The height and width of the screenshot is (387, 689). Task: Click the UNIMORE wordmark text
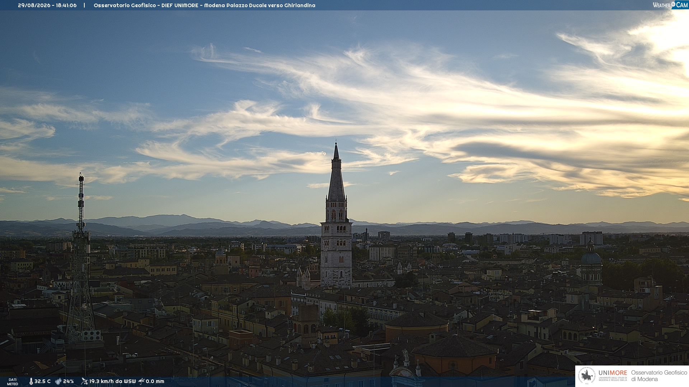pyautogui.click(x=613, y=373)
